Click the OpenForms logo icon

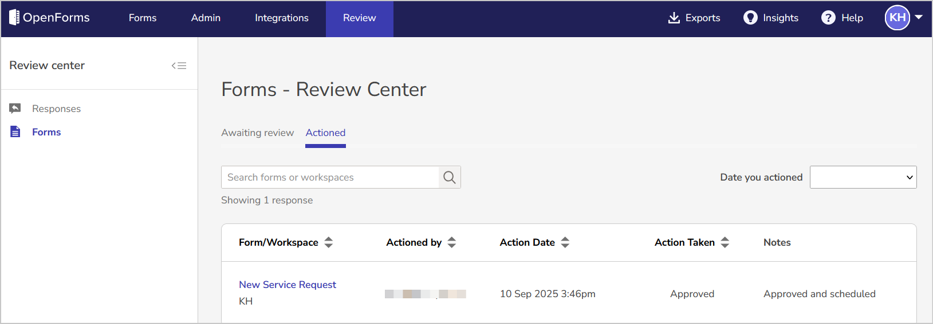14,18
